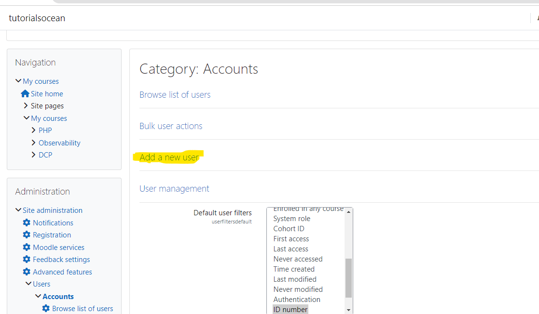539x314 pixels.
Task: Open the Notifications settings gear
Action: (x=27, y=222)
